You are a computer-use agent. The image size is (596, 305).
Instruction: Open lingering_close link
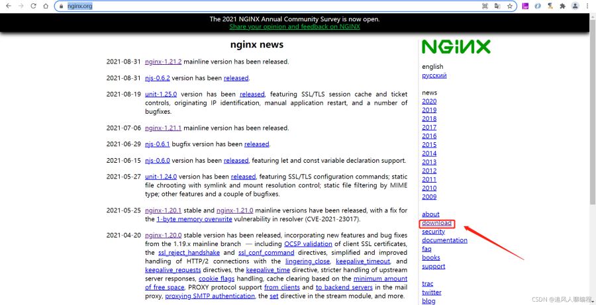point(307,261)
